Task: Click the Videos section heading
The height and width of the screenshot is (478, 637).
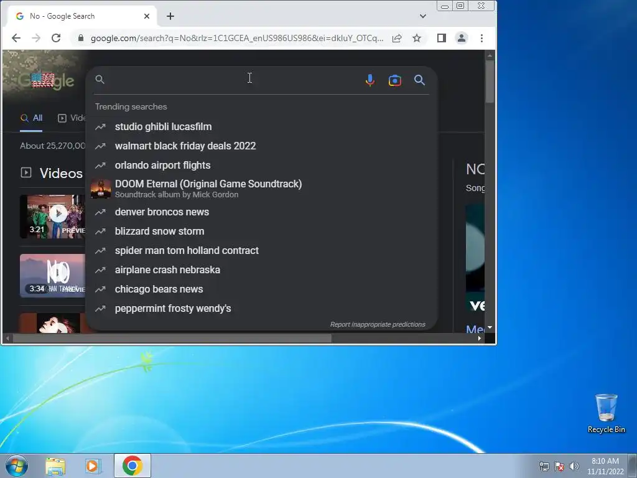Action: coord(61,173)
